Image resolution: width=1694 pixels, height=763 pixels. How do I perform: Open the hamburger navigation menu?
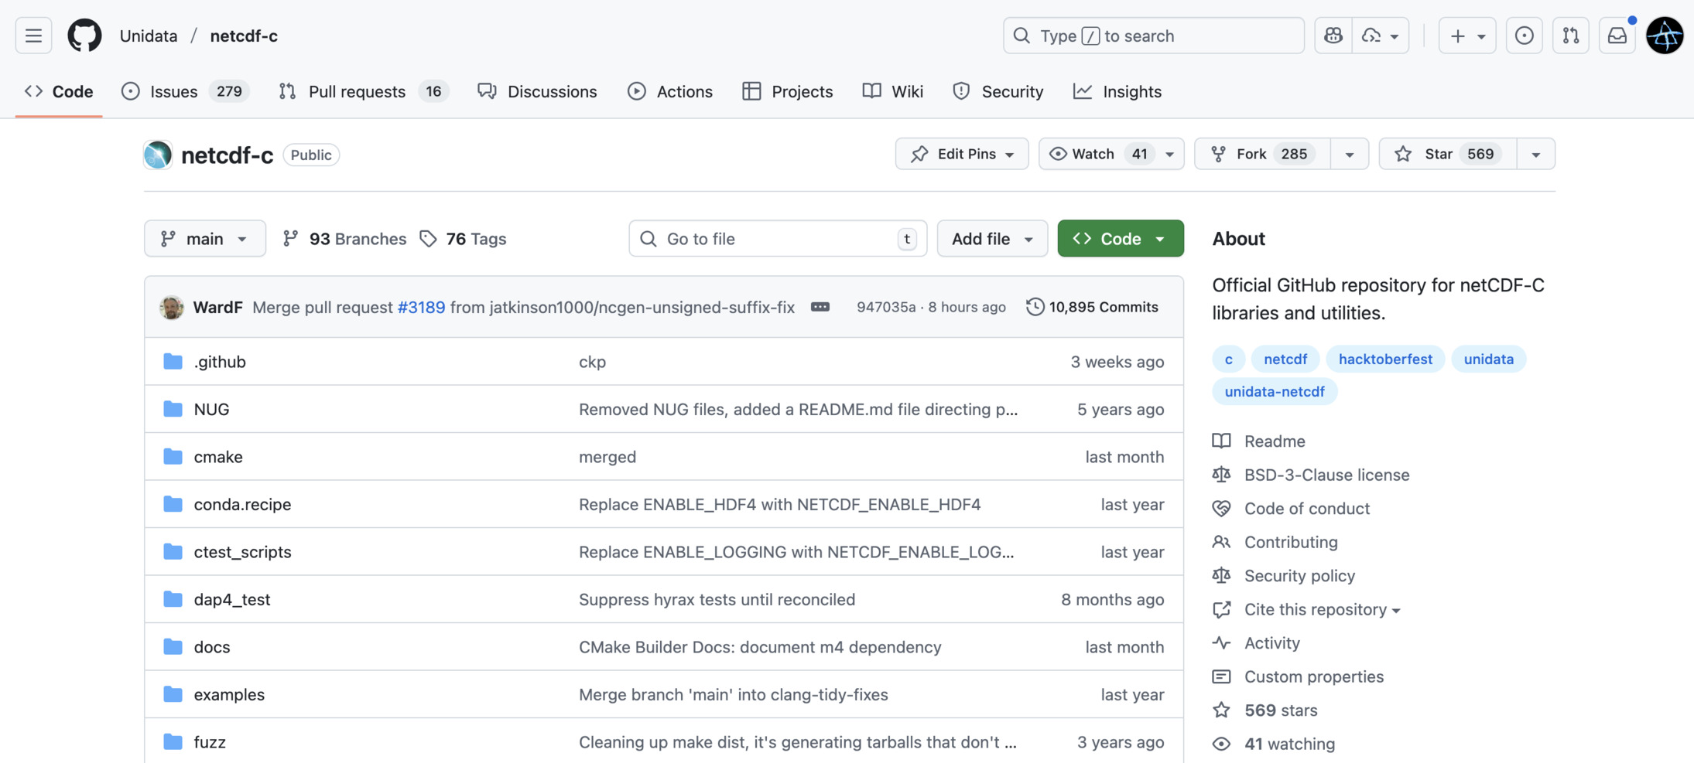(33, 36)
